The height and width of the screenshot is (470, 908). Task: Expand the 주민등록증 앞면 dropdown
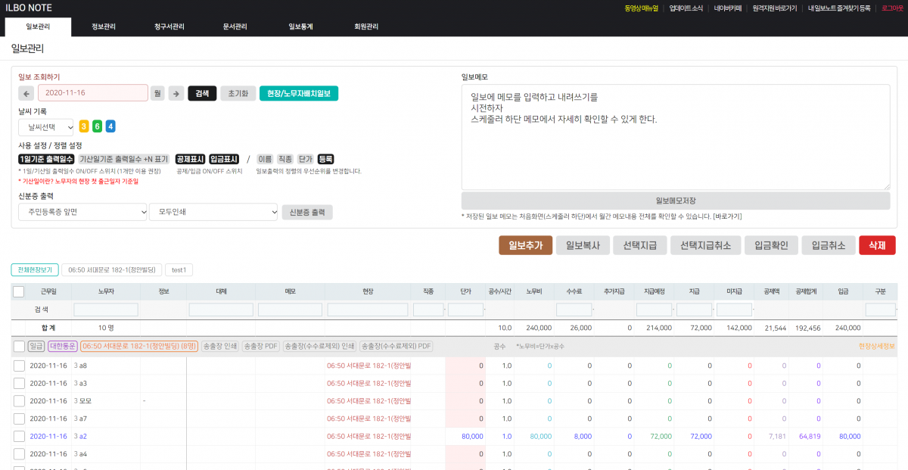(82, 212)
